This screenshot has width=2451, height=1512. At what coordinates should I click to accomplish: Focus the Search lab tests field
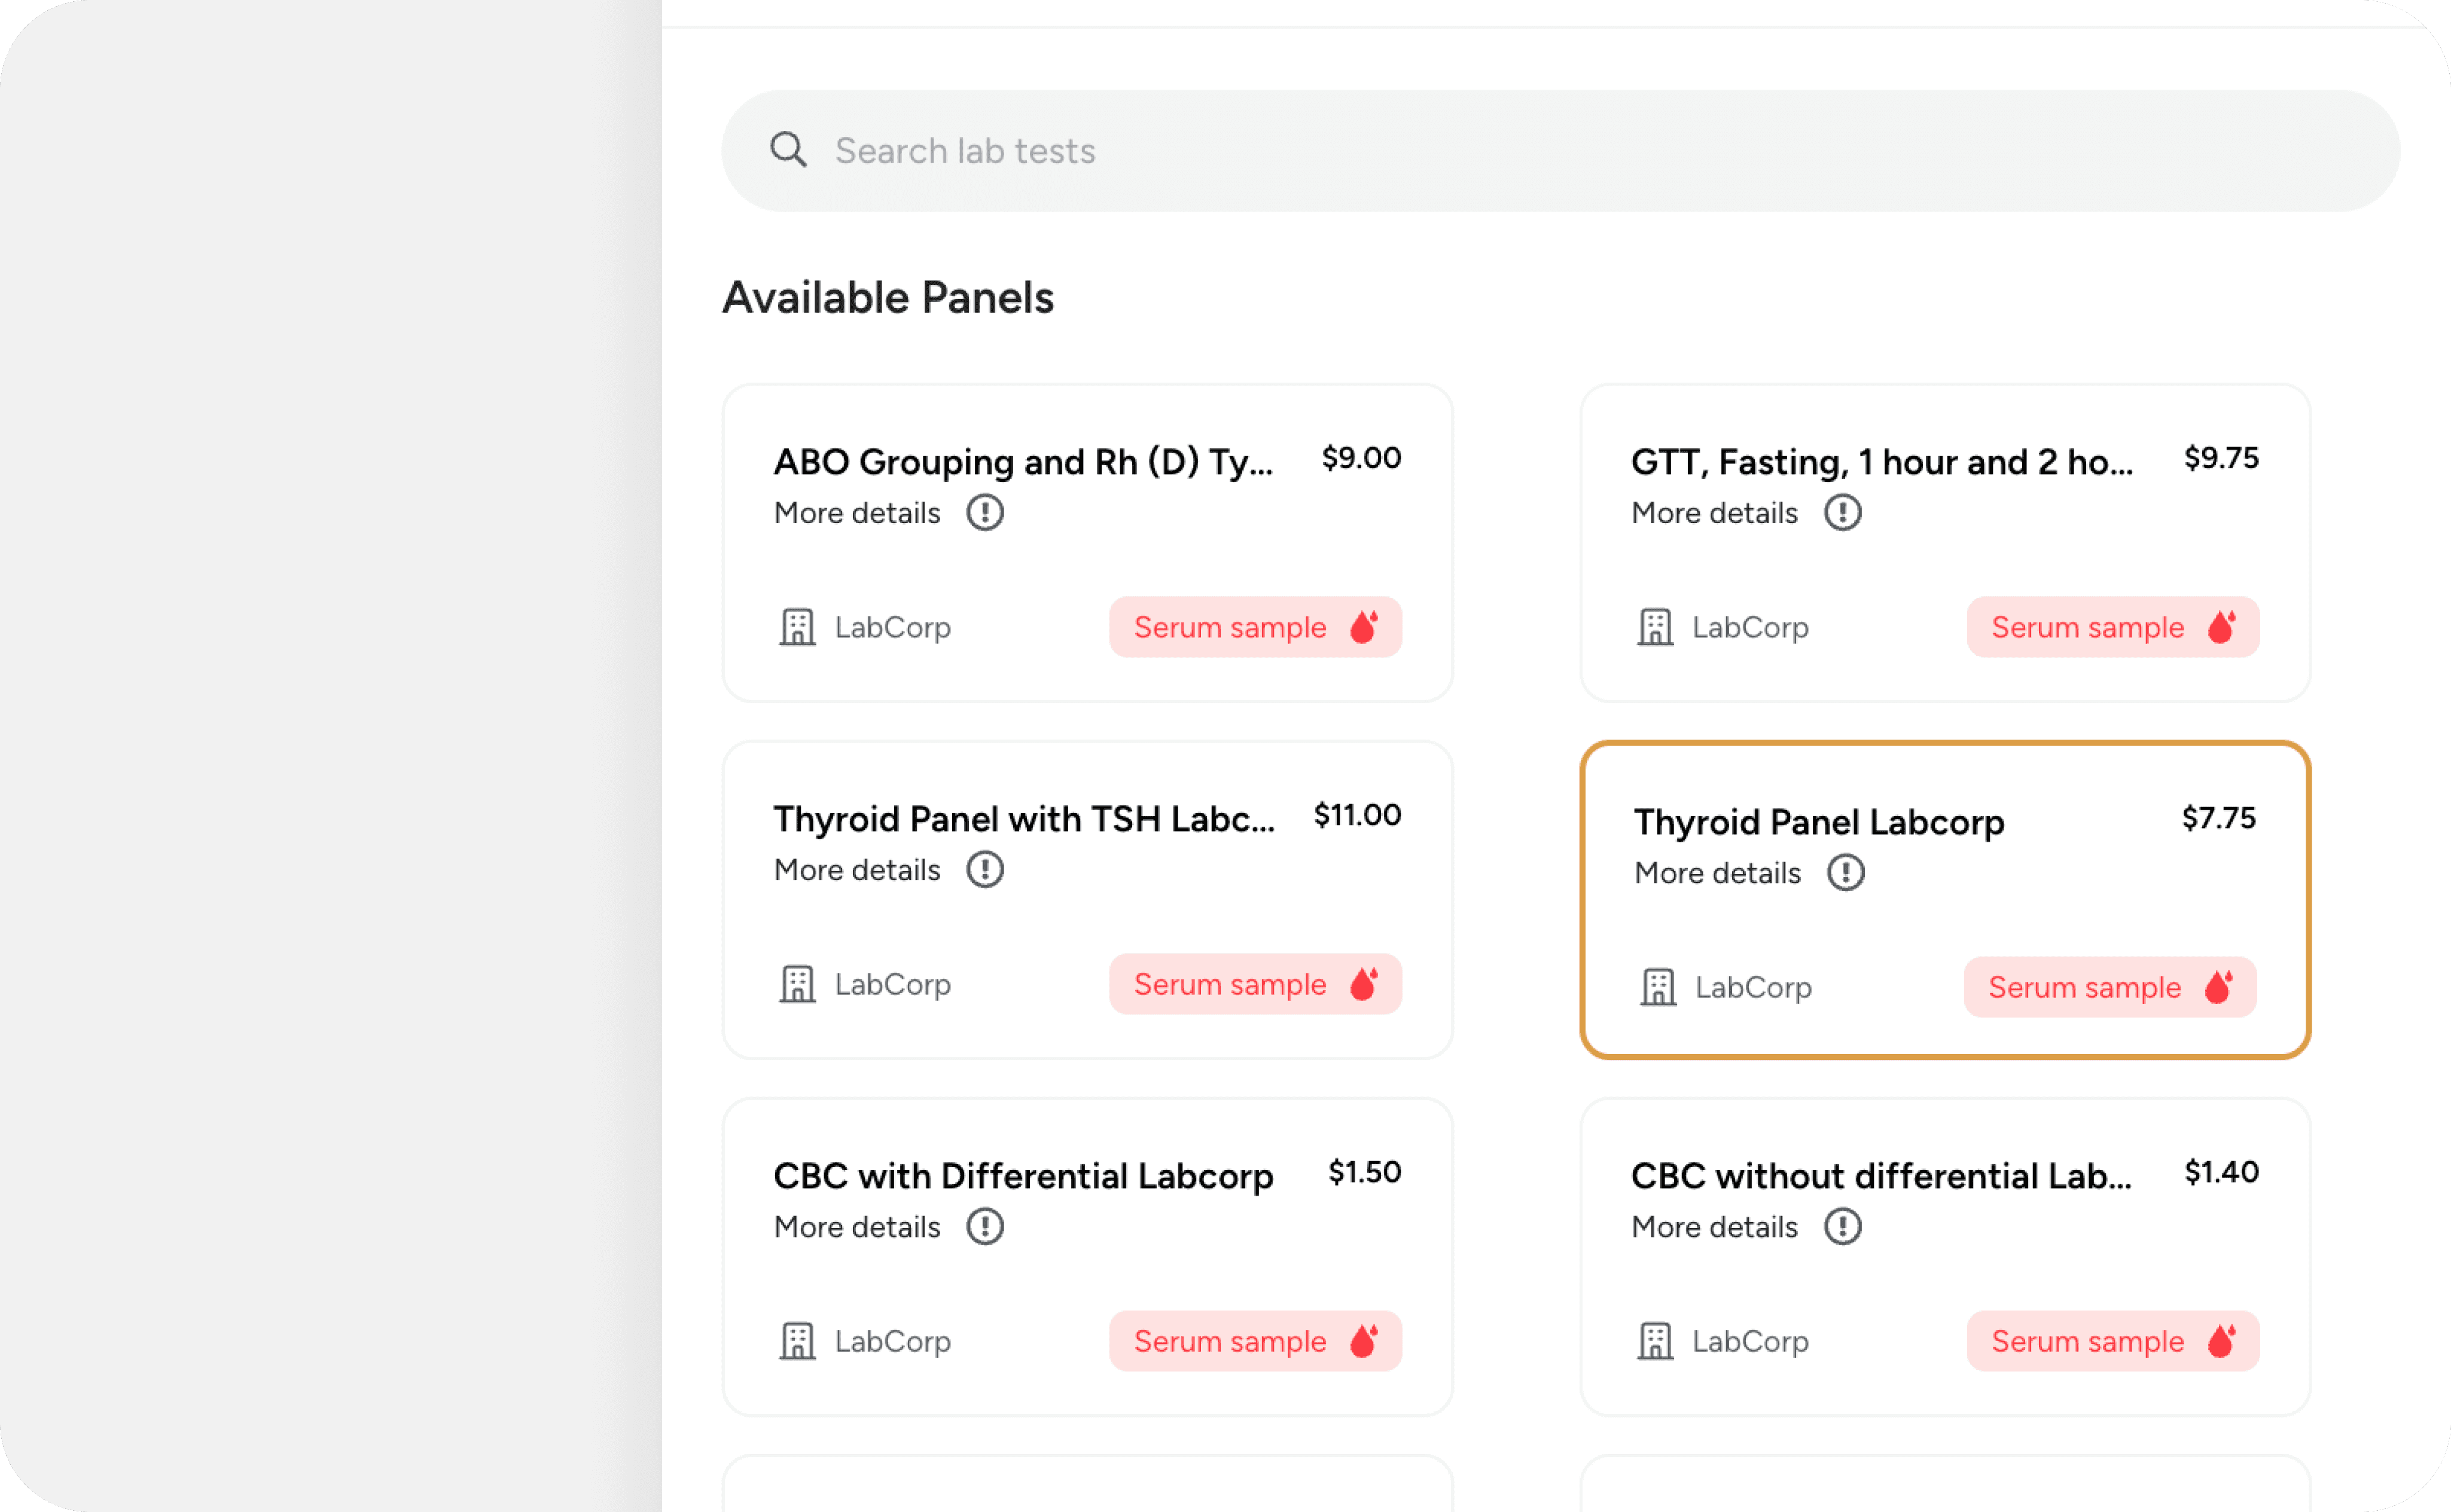[1560, 151]
